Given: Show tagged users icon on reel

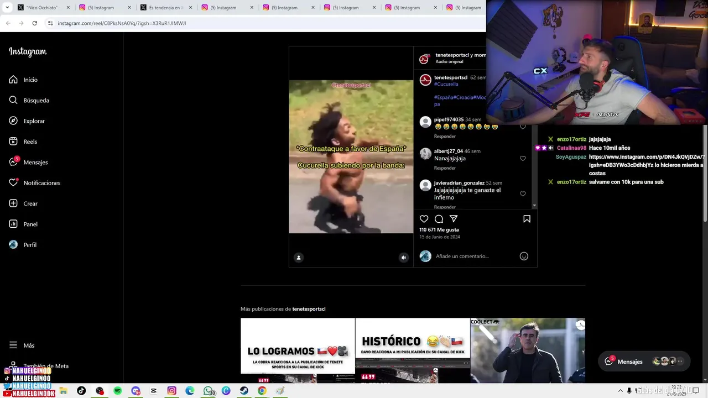Looking at the screenshot, I should (x=299, y=257).
